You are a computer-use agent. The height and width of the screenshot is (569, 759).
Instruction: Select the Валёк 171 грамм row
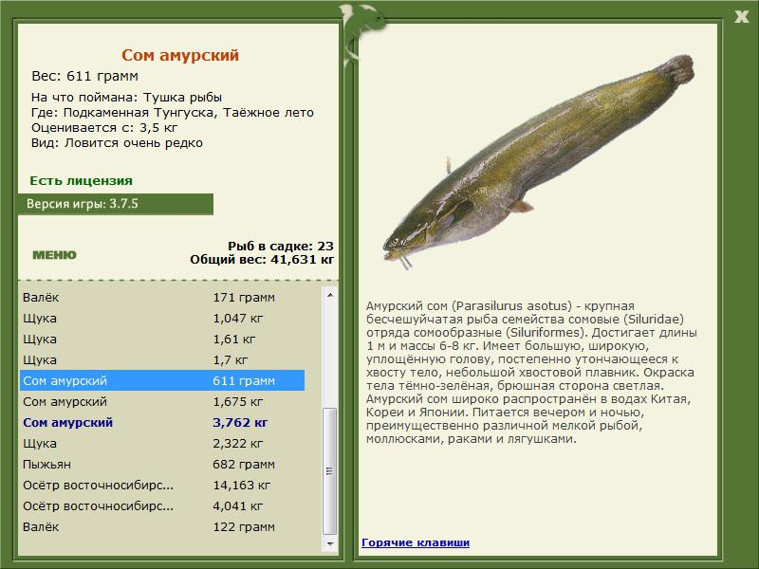162,297
